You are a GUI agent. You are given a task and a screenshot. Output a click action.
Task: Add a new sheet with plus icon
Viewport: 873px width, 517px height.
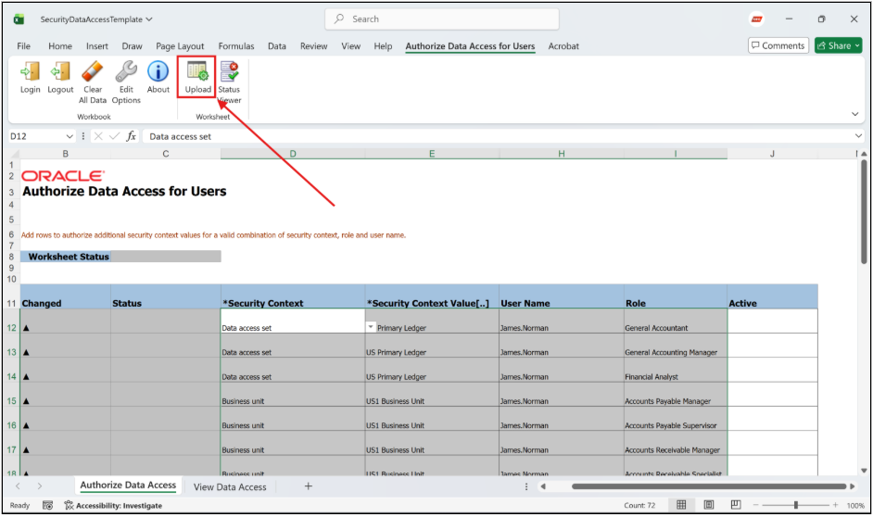308,486
